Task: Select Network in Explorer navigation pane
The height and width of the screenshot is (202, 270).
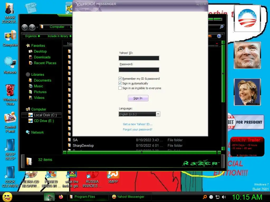Action: (x=37, y=133)
